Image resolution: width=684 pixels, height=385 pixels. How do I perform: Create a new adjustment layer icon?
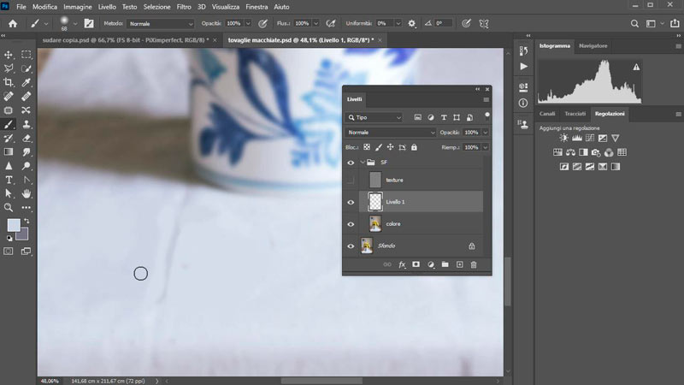(431, 264)
